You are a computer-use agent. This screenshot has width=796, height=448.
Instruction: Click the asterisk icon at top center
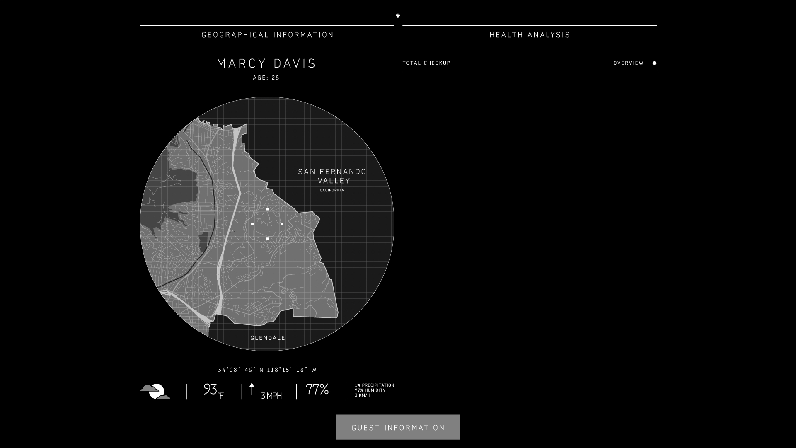[398, 16]
